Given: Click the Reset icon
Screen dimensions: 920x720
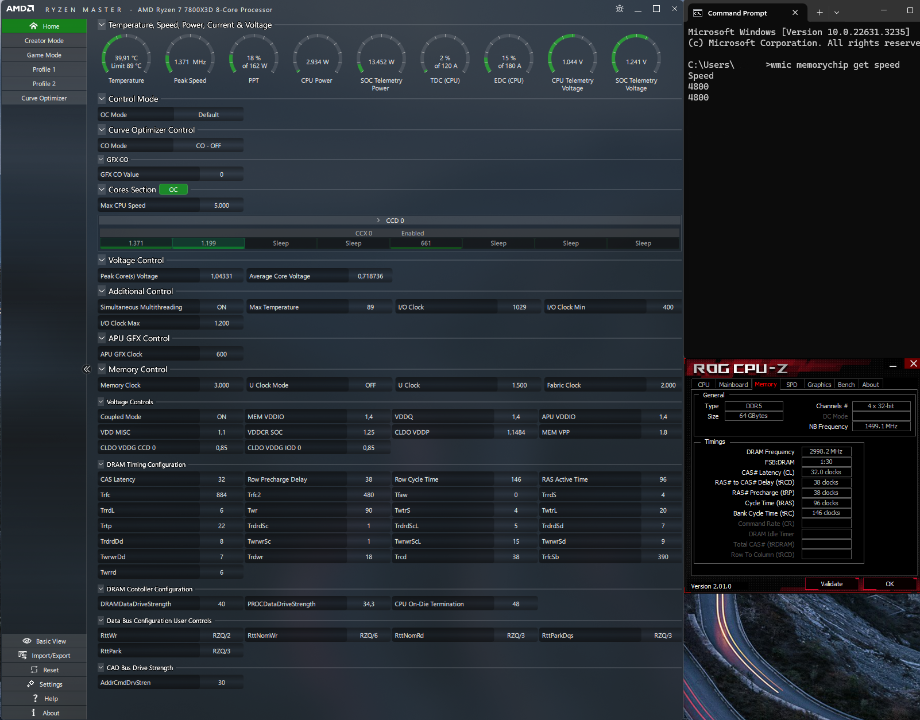Looking at the screenshot, I should click(x=34, y=669).
